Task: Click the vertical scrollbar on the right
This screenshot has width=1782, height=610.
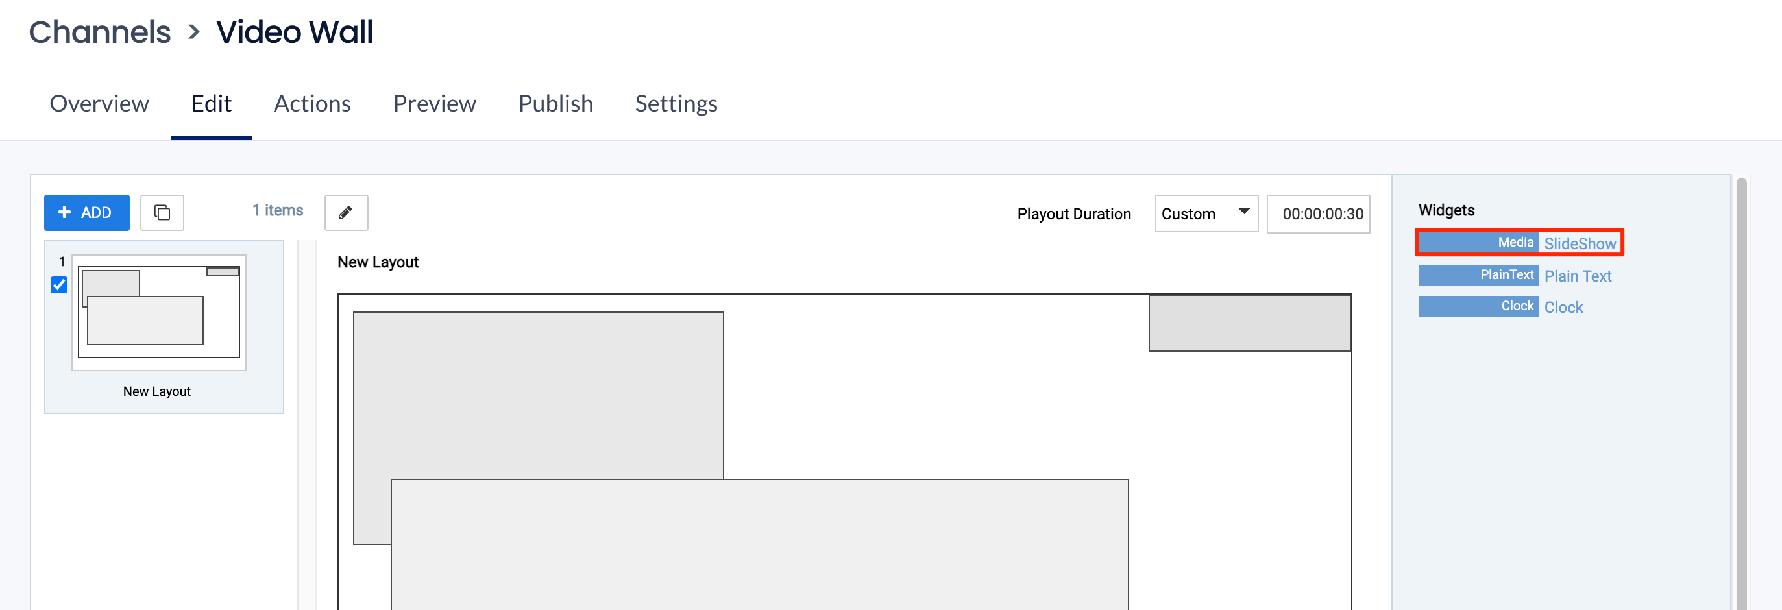Action: pyautogui.click(x=1741, y=394)
